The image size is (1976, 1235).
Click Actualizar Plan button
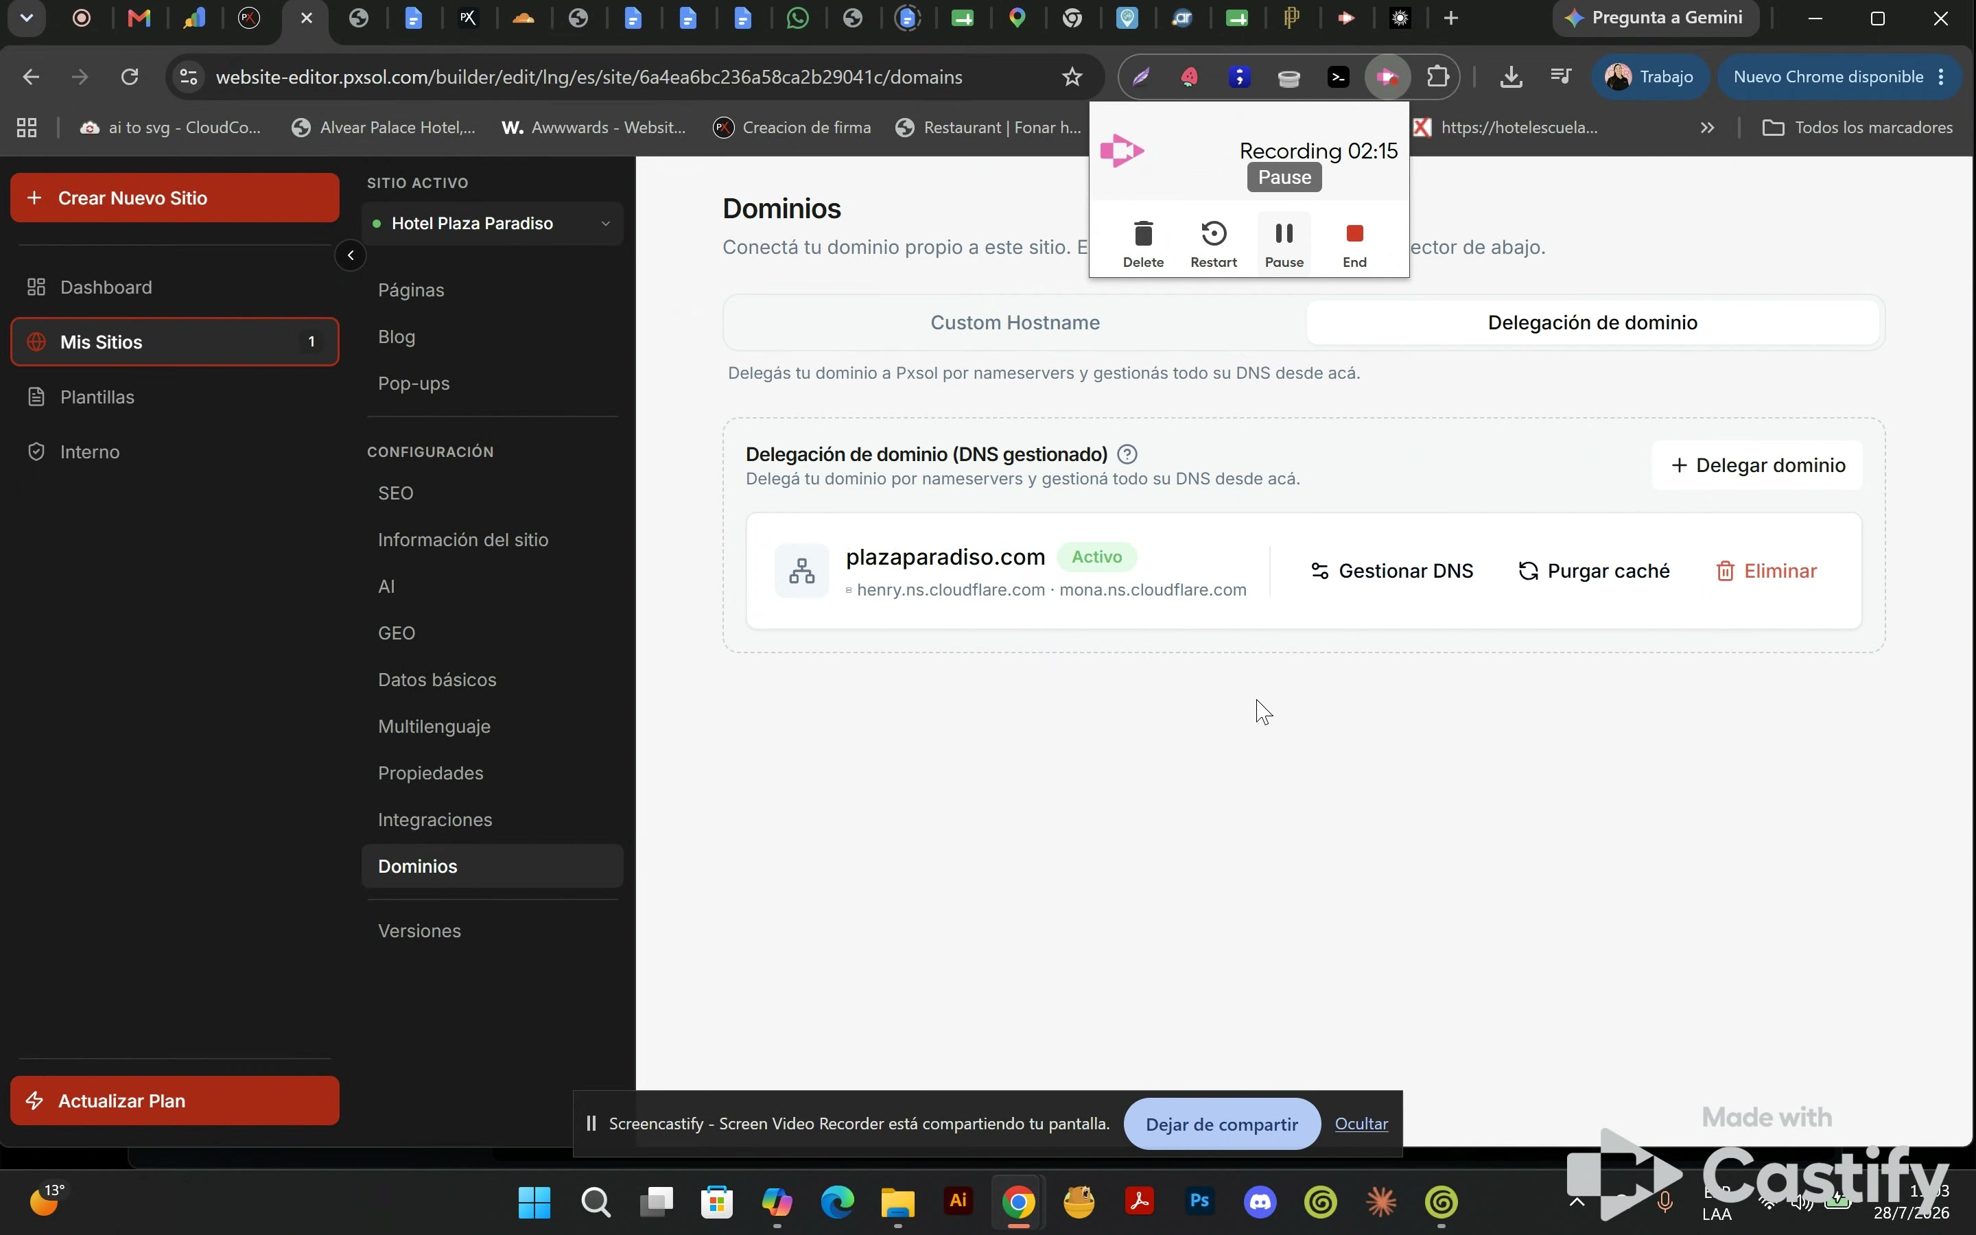[175, 1101]
